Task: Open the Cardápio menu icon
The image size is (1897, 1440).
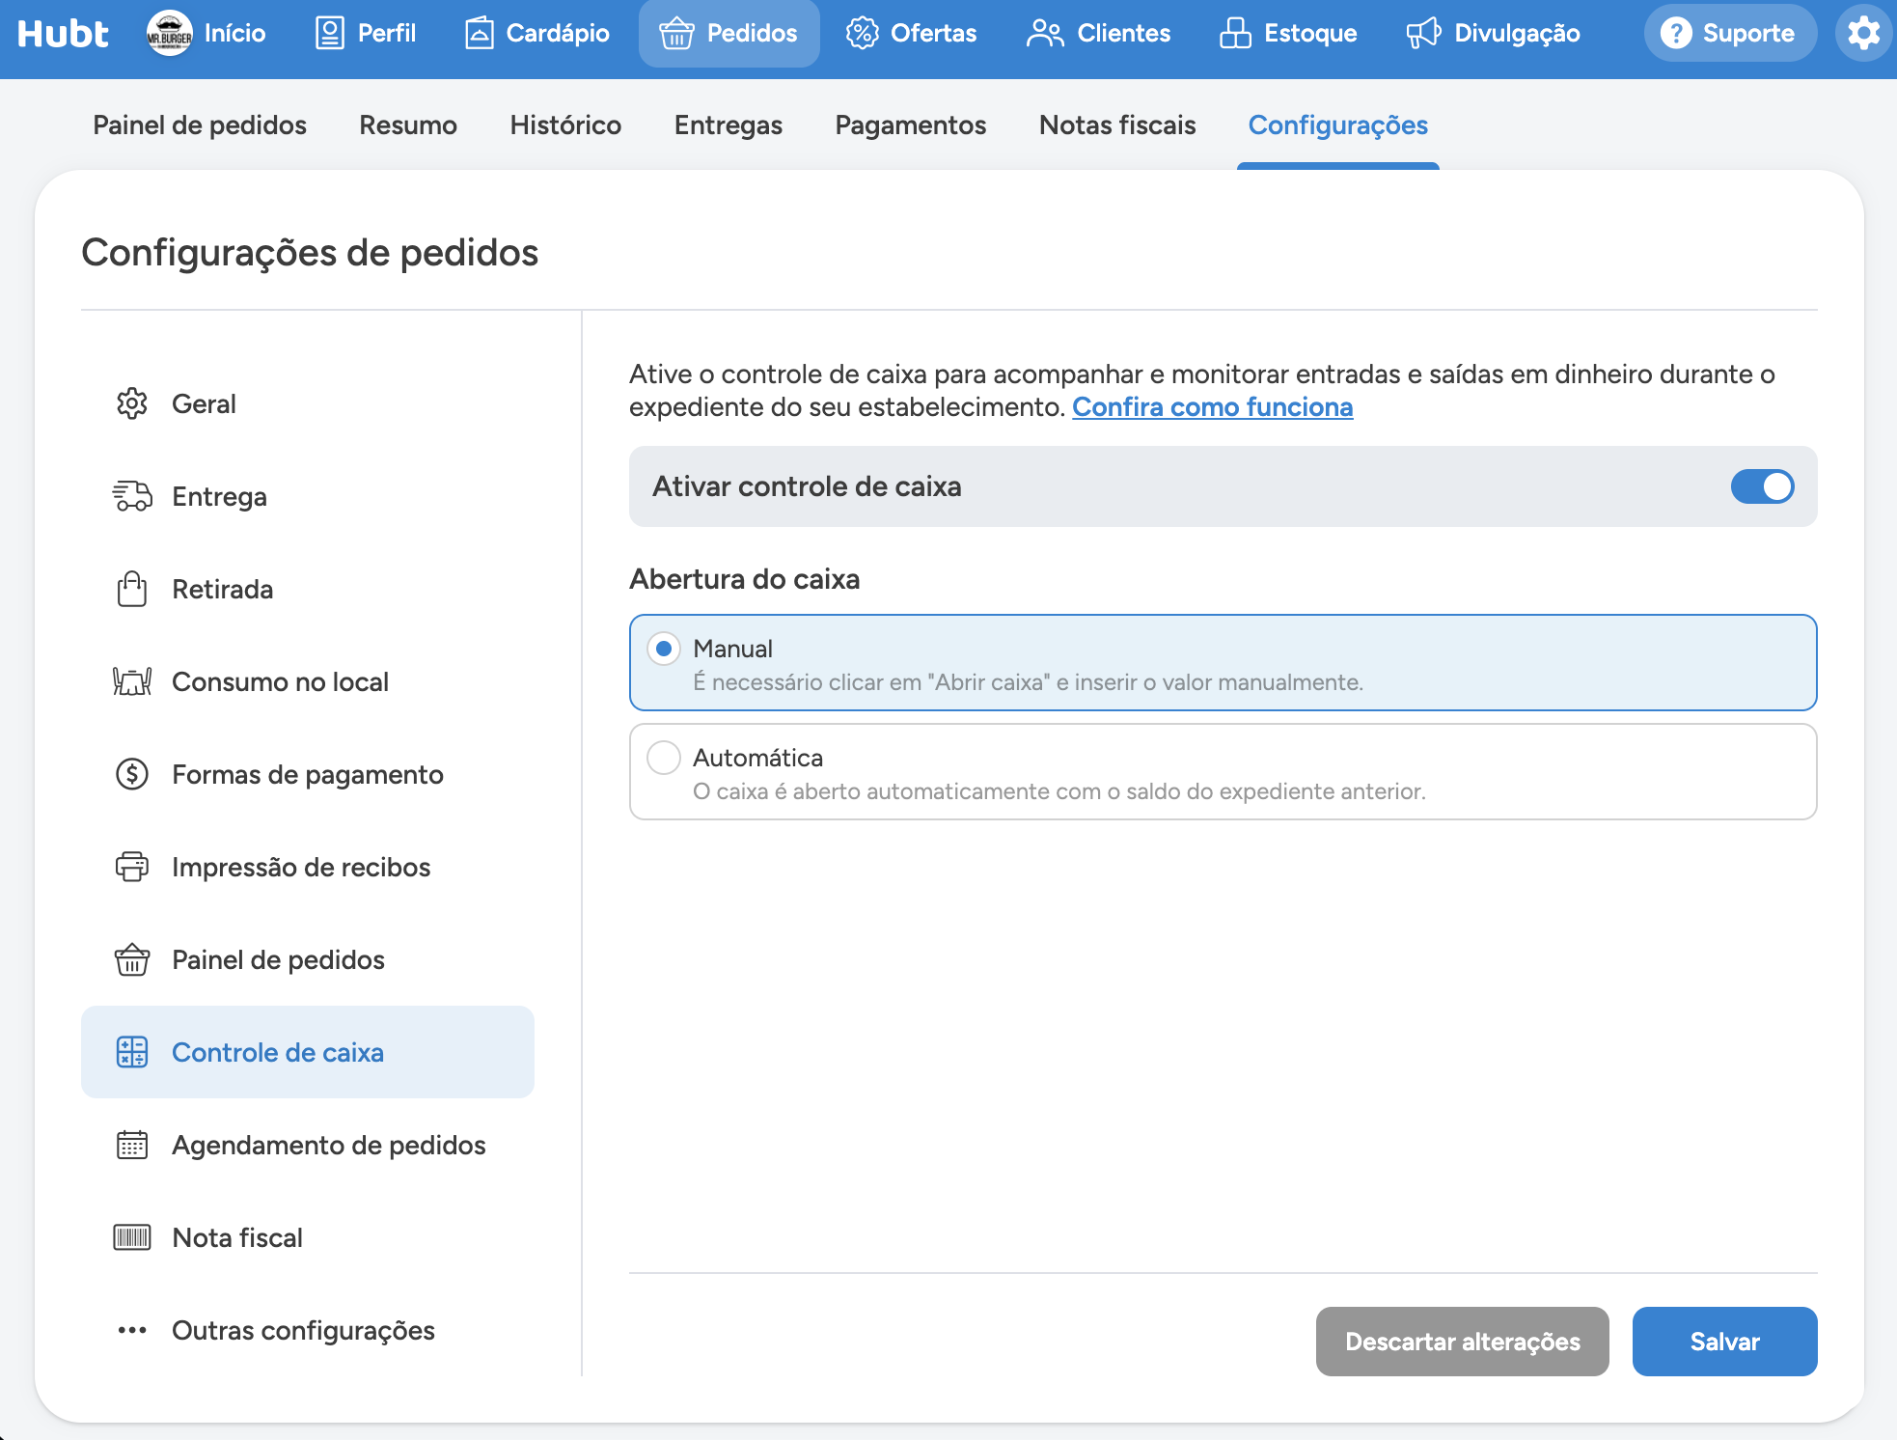Action: click(x=480, y=34)
